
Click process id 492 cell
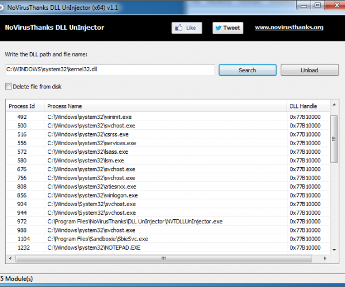tap(22, 117)
